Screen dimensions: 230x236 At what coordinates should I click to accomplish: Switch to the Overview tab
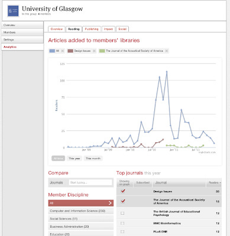point(57,29)
